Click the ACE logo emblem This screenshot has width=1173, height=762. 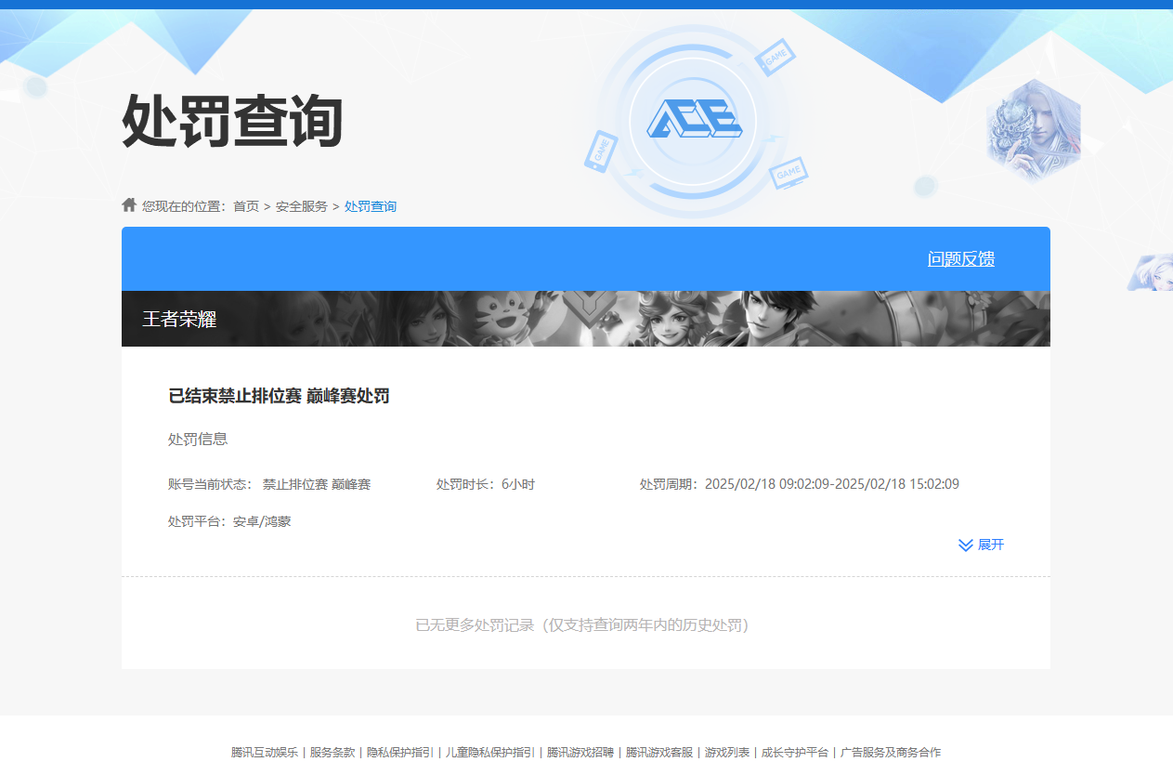pos(694,121)
